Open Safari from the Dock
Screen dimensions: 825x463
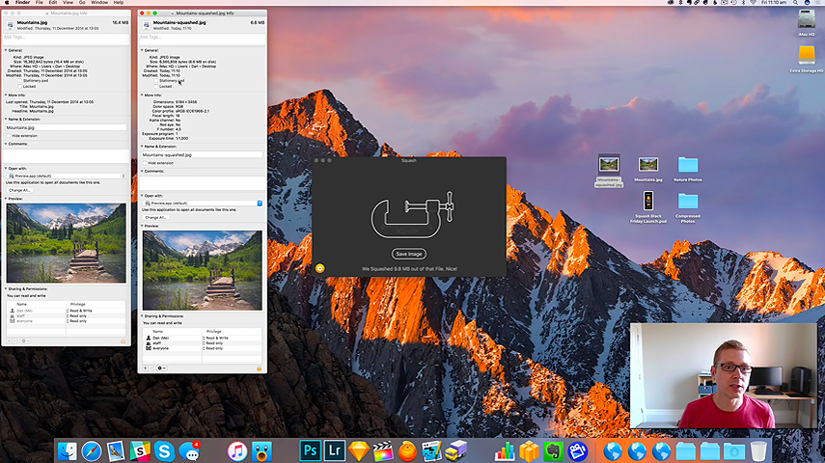pyautogui.click(x=91, y=451)
